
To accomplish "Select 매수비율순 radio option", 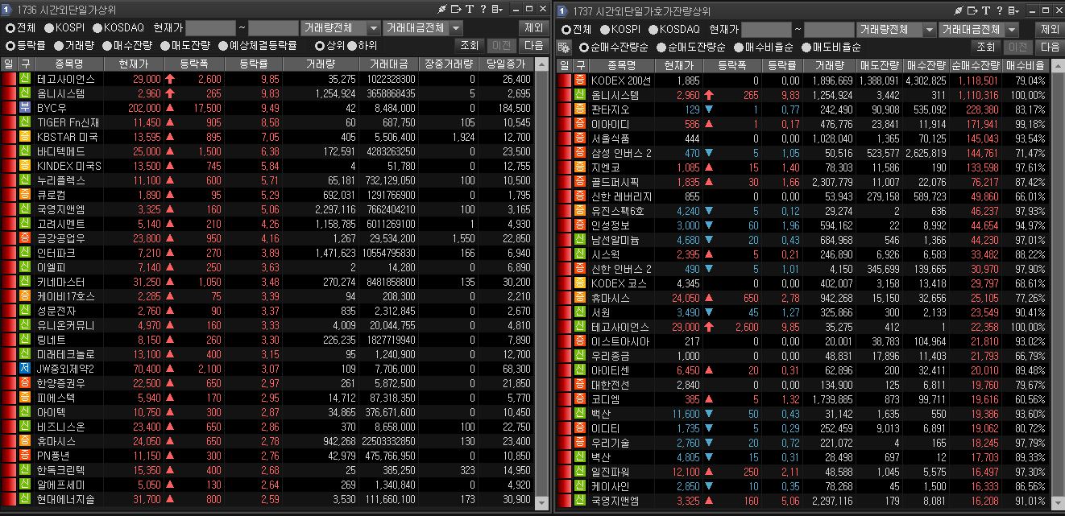I will [739, 47].
